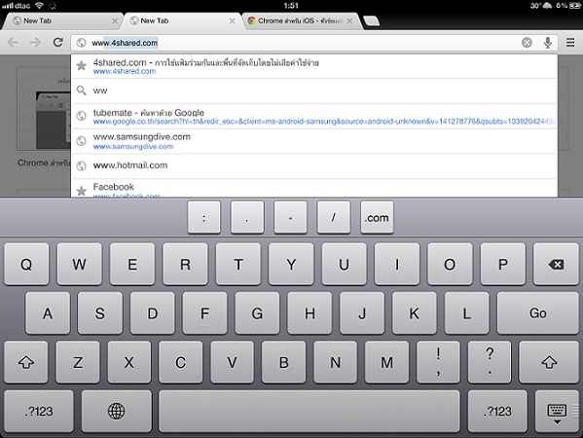The image size is (583, 438).
Task: Tap the Z key
Action: click(78, 362)
